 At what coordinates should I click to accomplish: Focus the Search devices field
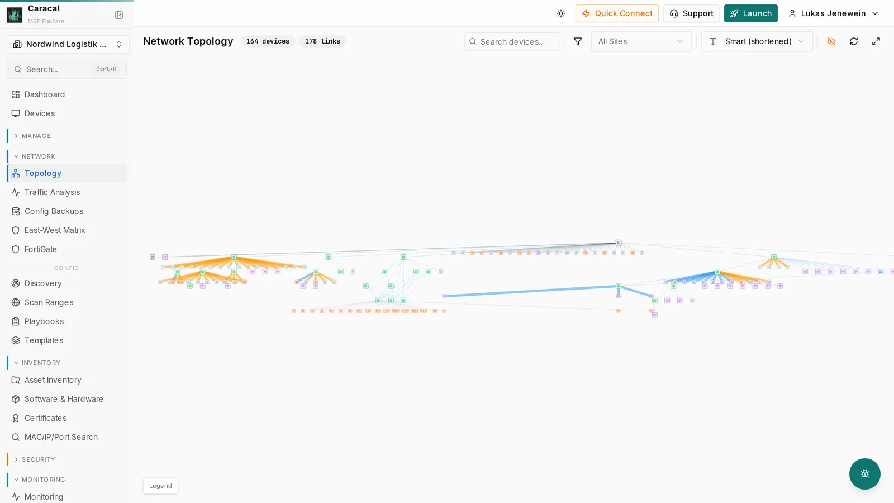pyautogui.click(x=512, y=41)
